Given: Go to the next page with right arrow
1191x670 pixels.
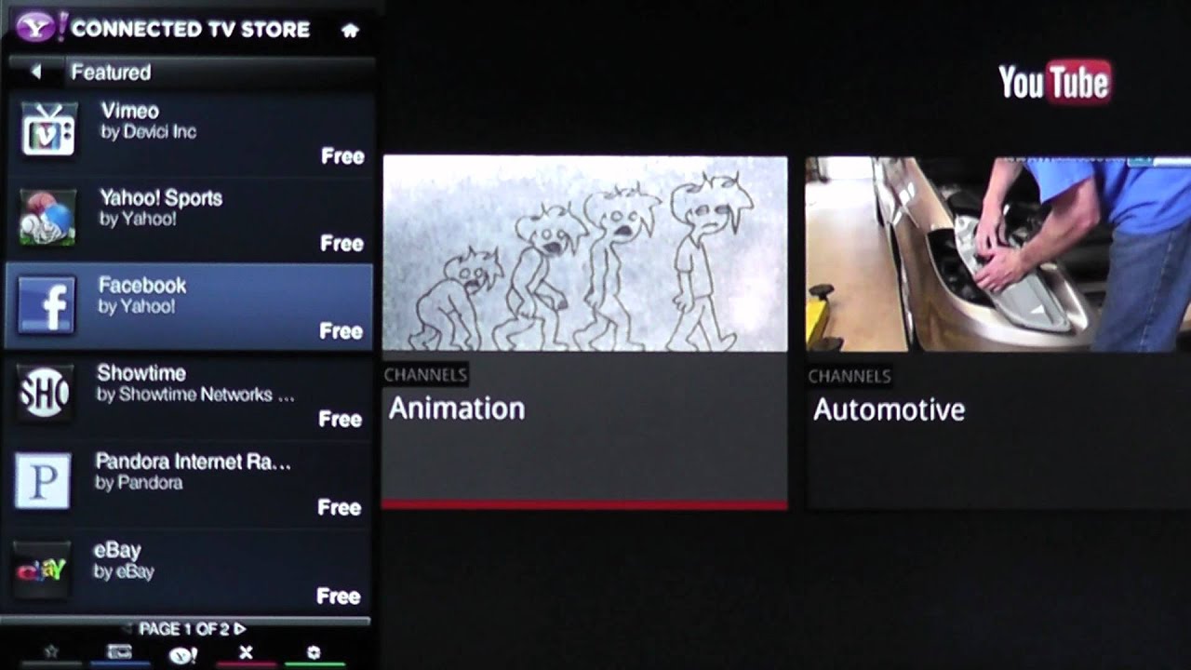Looking at the screenshot, I should pyautogui.click(x=240, y=629).
